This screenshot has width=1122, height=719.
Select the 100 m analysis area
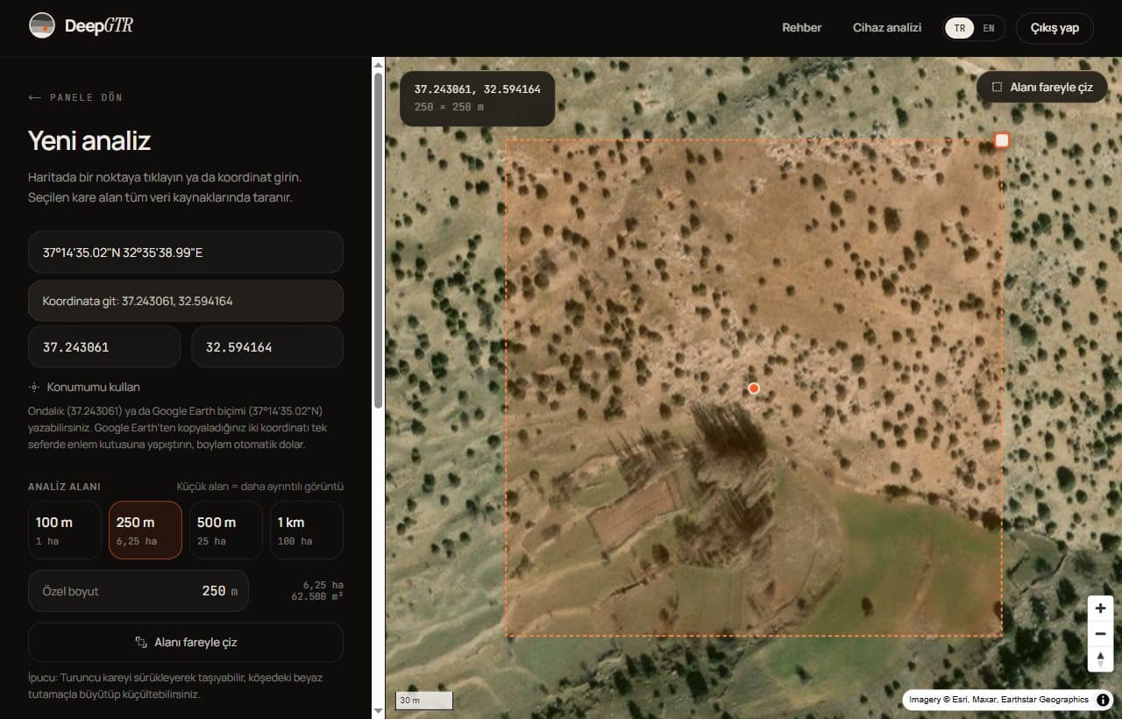[65, 530]
